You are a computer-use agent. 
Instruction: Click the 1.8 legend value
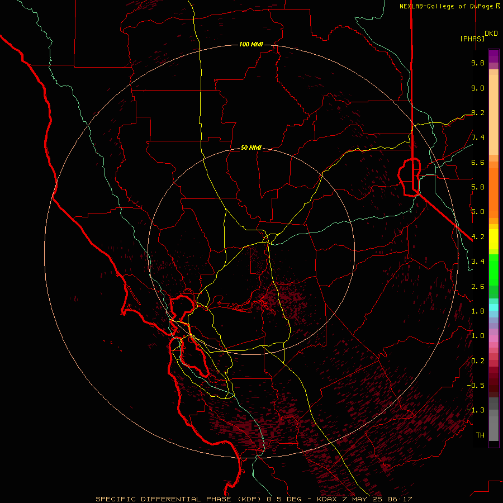click(478, 311)
